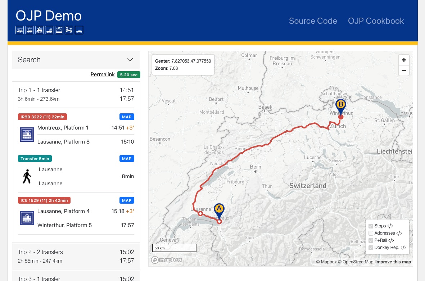Zoom out the map with minus
Screen dimensions: 425x281
404,71
